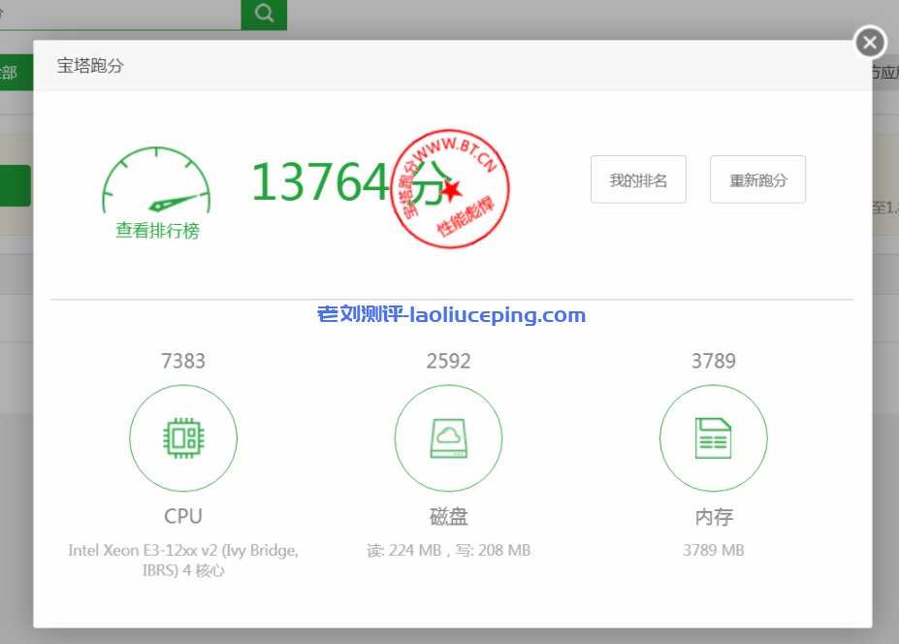Select the memory score 3789
The image size is (899, 644).
(713, 361)
